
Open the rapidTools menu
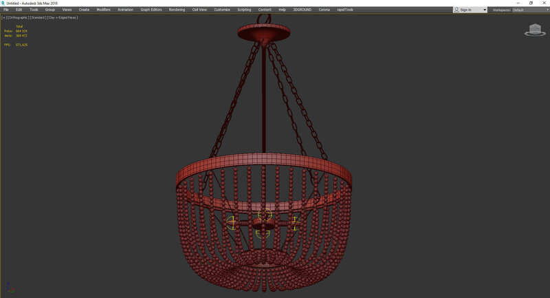click(x=344, y=10)
